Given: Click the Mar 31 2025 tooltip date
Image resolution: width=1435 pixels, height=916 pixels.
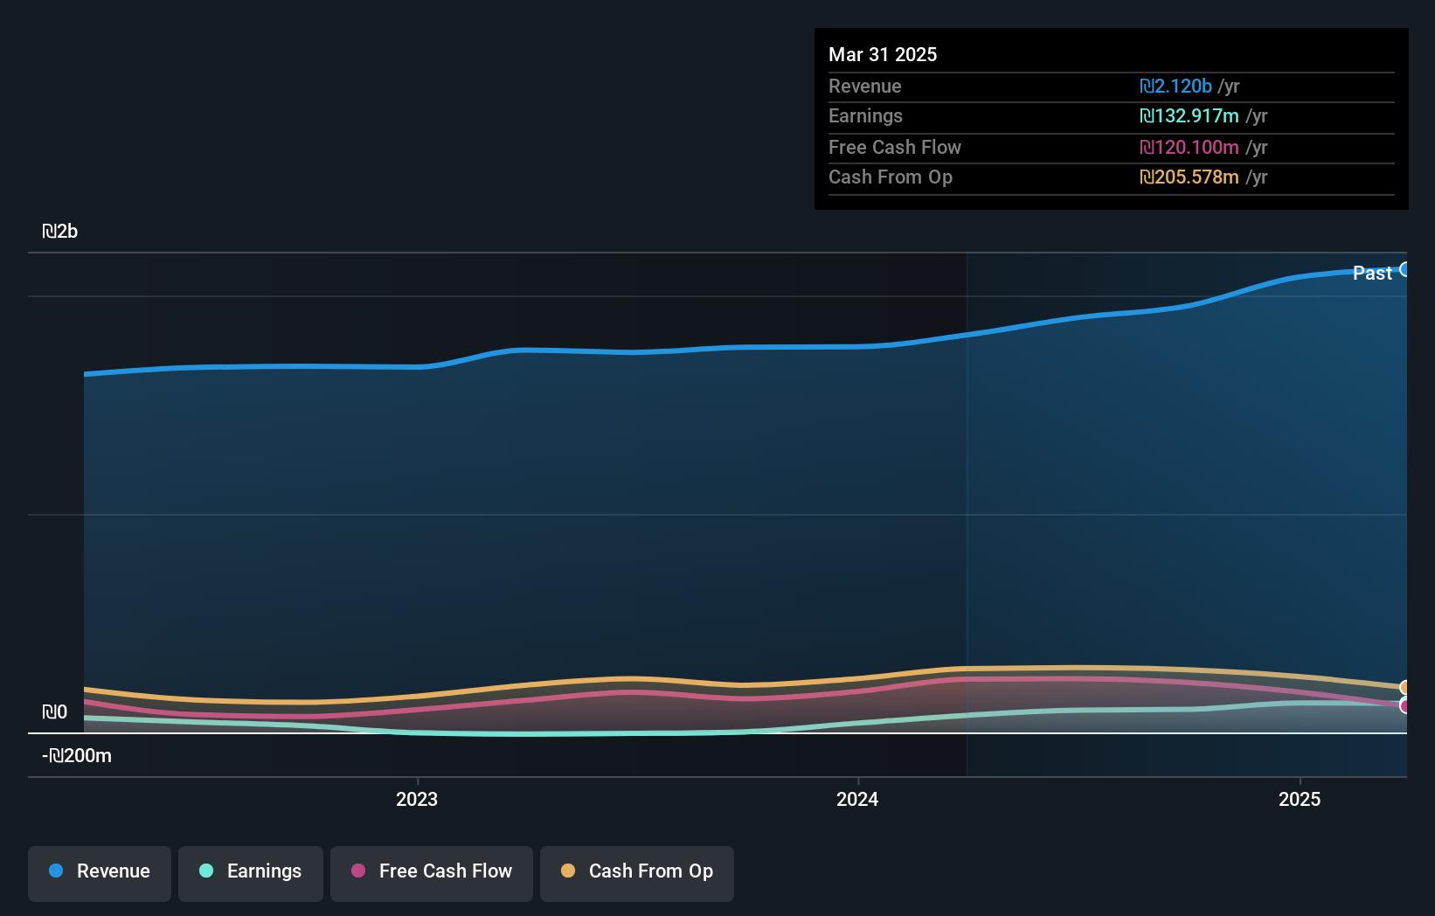Looking at the screenshot, I should [x=883, y=54].
